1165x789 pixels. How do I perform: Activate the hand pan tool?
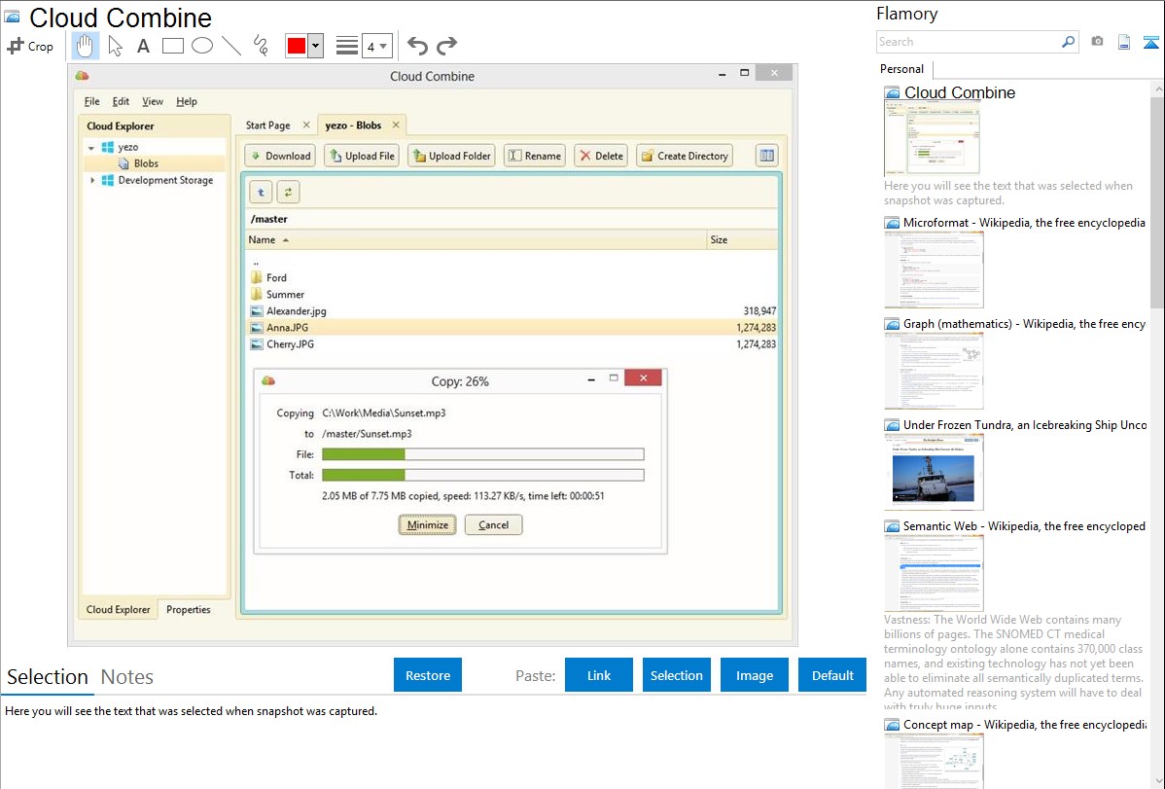[x=86, y=46]
